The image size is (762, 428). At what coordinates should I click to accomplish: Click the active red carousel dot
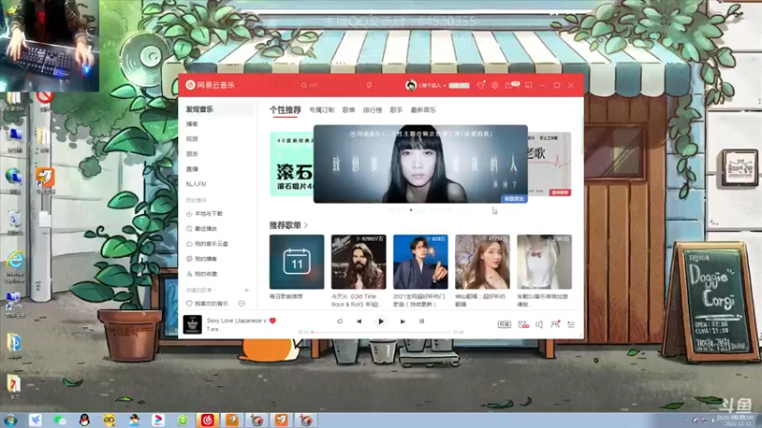click(411, 210)
